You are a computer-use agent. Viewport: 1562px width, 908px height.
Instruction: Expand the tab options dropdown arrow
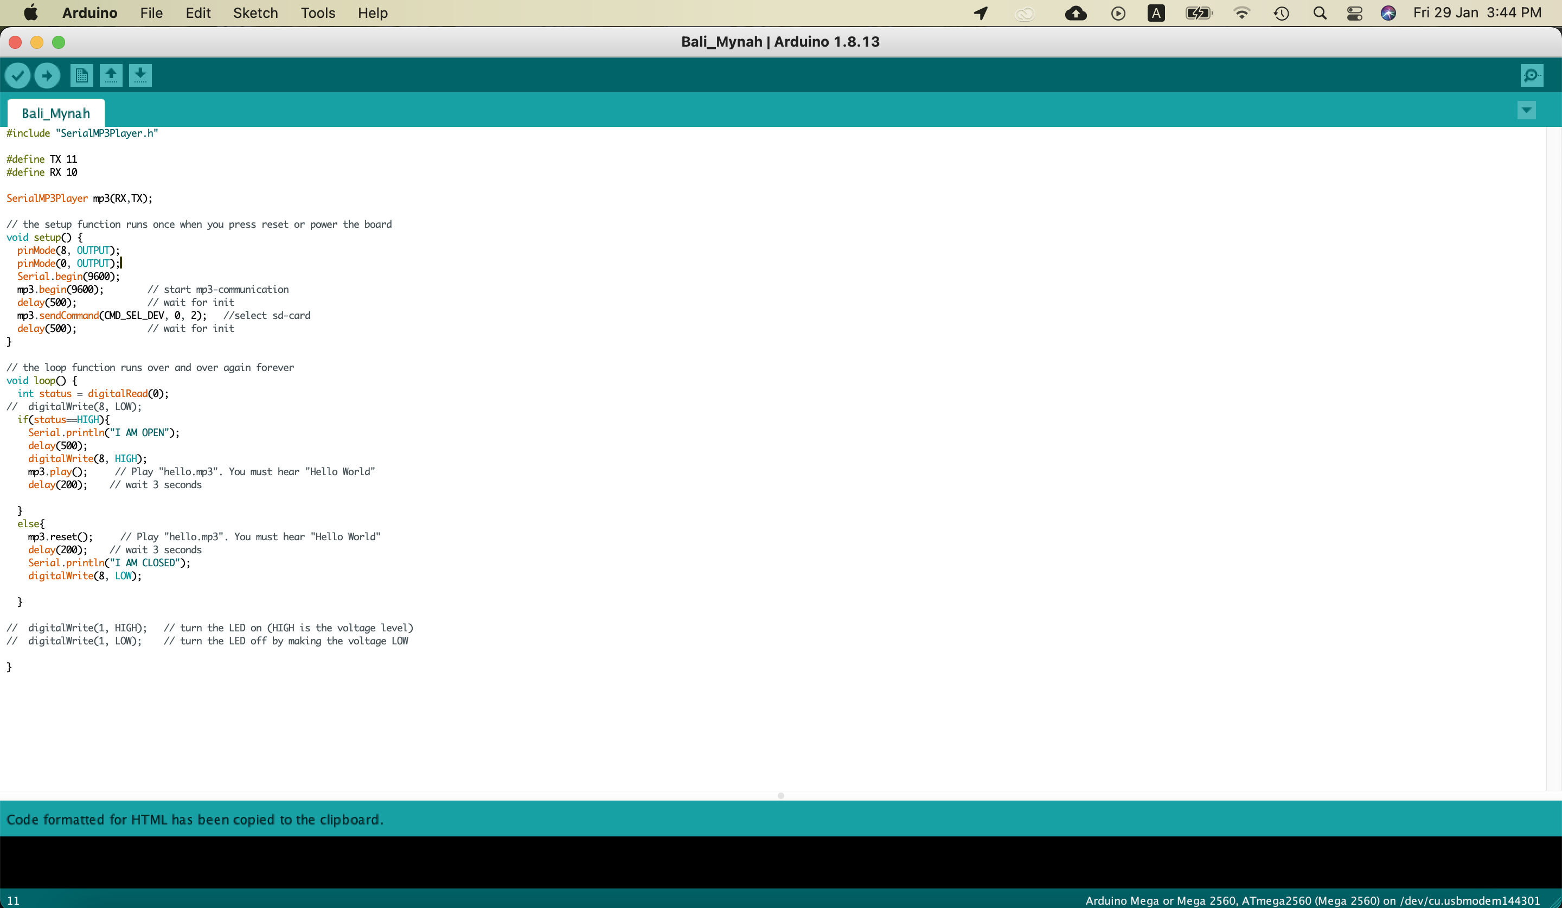(1526, 110)
